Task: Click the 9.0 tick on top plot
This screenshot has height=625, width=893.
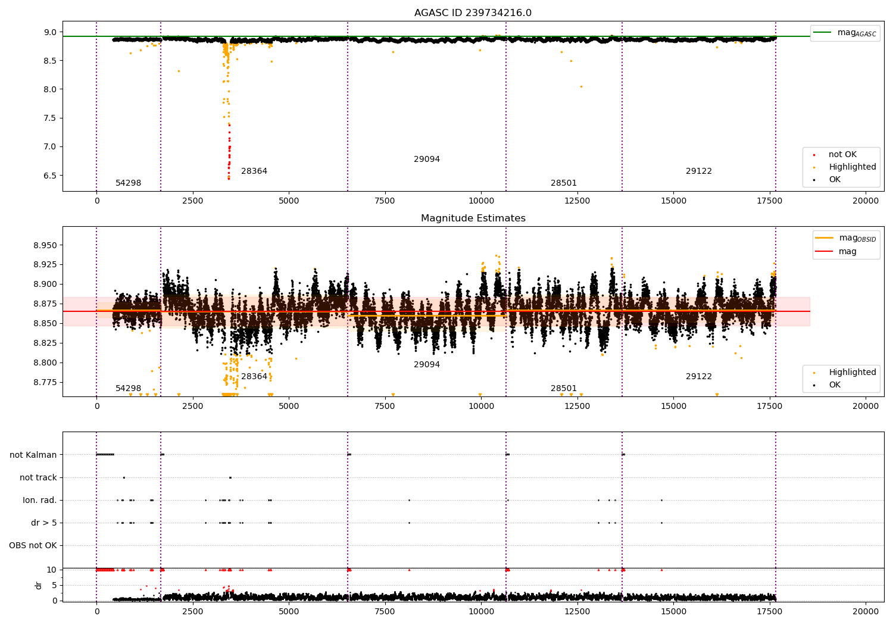Action: (51, 32)
